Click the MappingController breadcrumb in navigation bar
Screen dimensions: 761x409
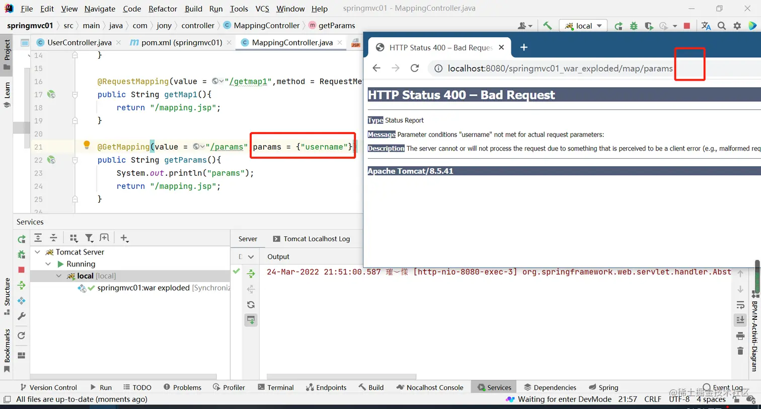[x=261, y=26]
